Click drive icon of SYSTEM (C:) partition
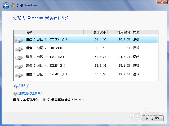Screen dimensions: 169x126 (19, 40)
